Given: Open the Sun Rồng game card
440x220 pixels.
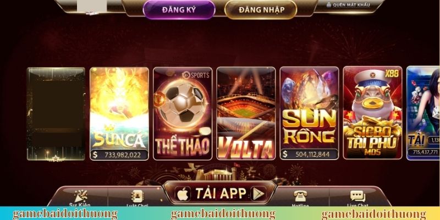Looking at the screenshot, I should click(x=310, y=113).
